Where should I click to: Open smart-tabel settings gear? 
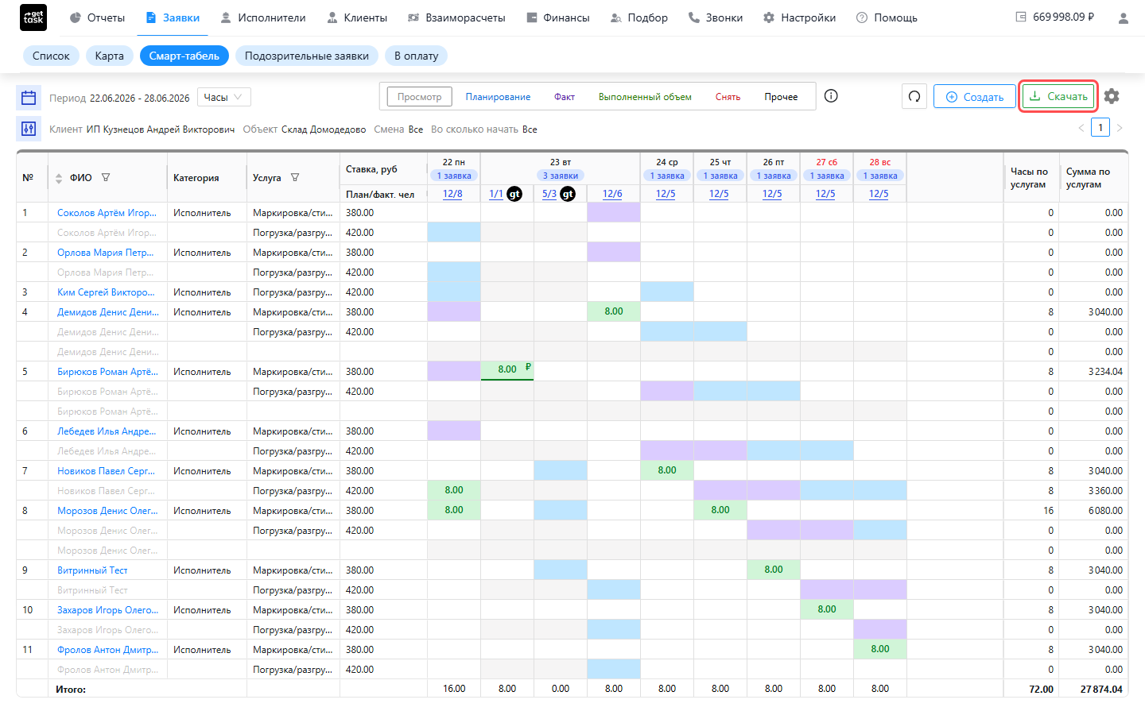[x=1112, y=96]
